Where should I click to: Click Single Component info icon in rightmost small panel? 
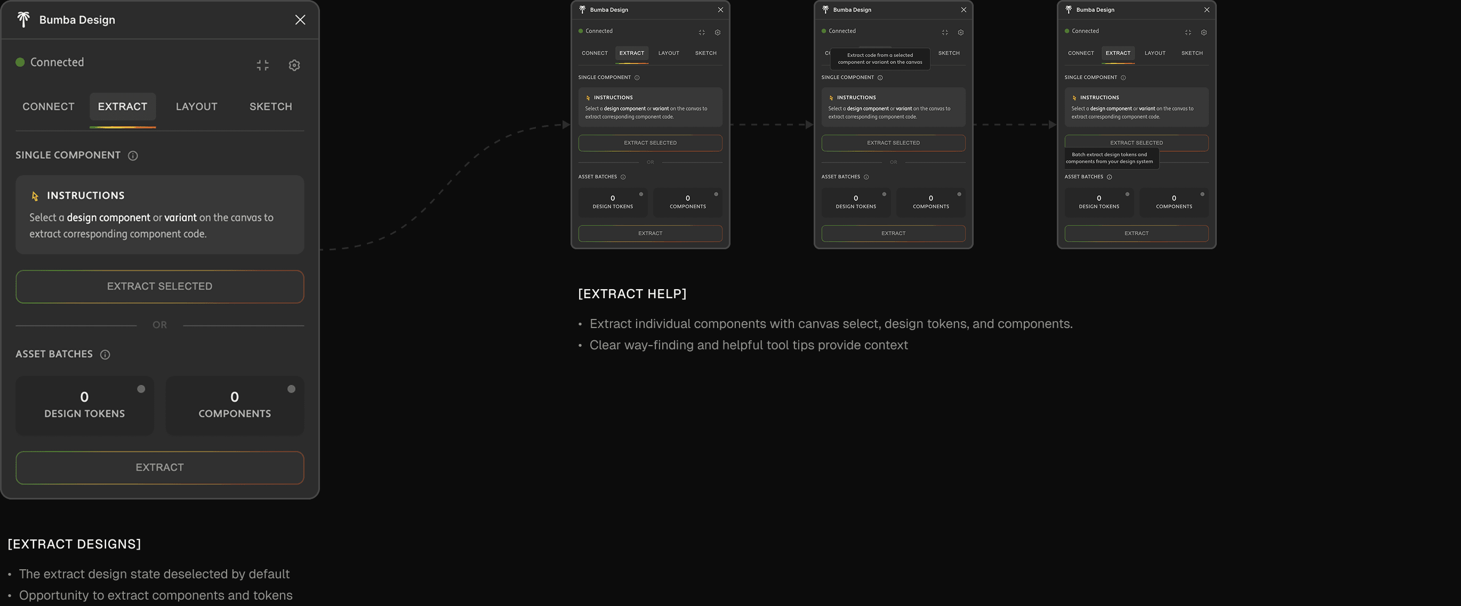(1123, 78)
